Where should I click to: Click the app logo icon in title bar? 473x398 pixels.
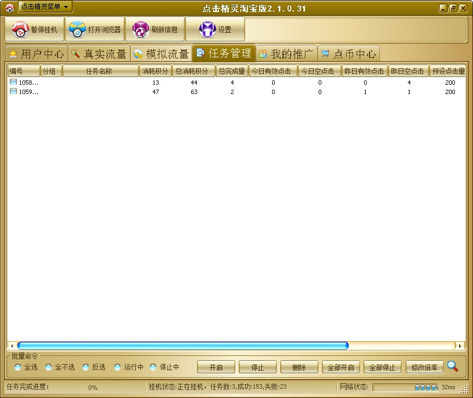(x=10, y=8)
